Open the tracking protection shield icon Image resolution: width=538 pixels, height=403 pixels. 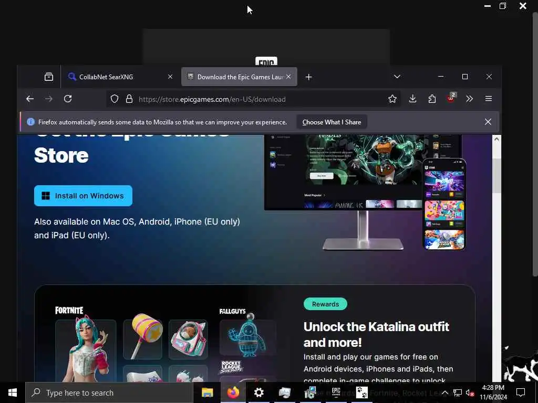[115, 99]
